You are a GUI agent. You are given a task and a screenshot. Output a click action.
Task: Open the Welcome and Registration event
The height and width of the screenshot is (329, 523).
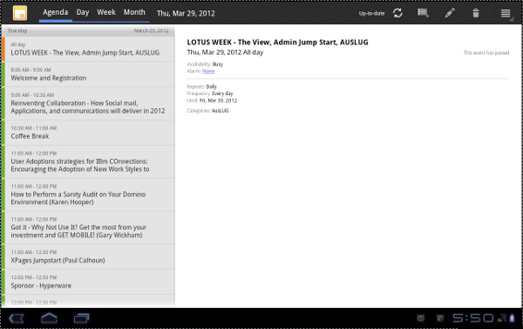88,74
